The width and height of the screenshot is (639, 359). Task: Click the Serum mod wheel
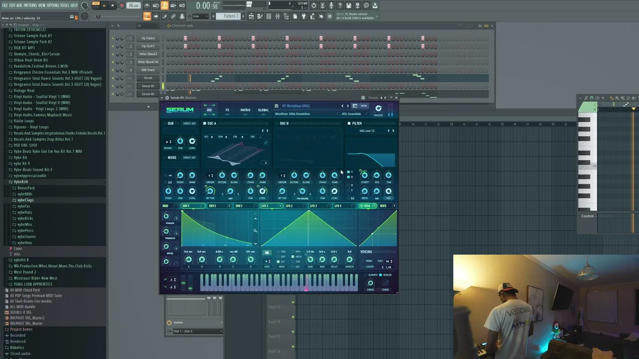[190, 283]
